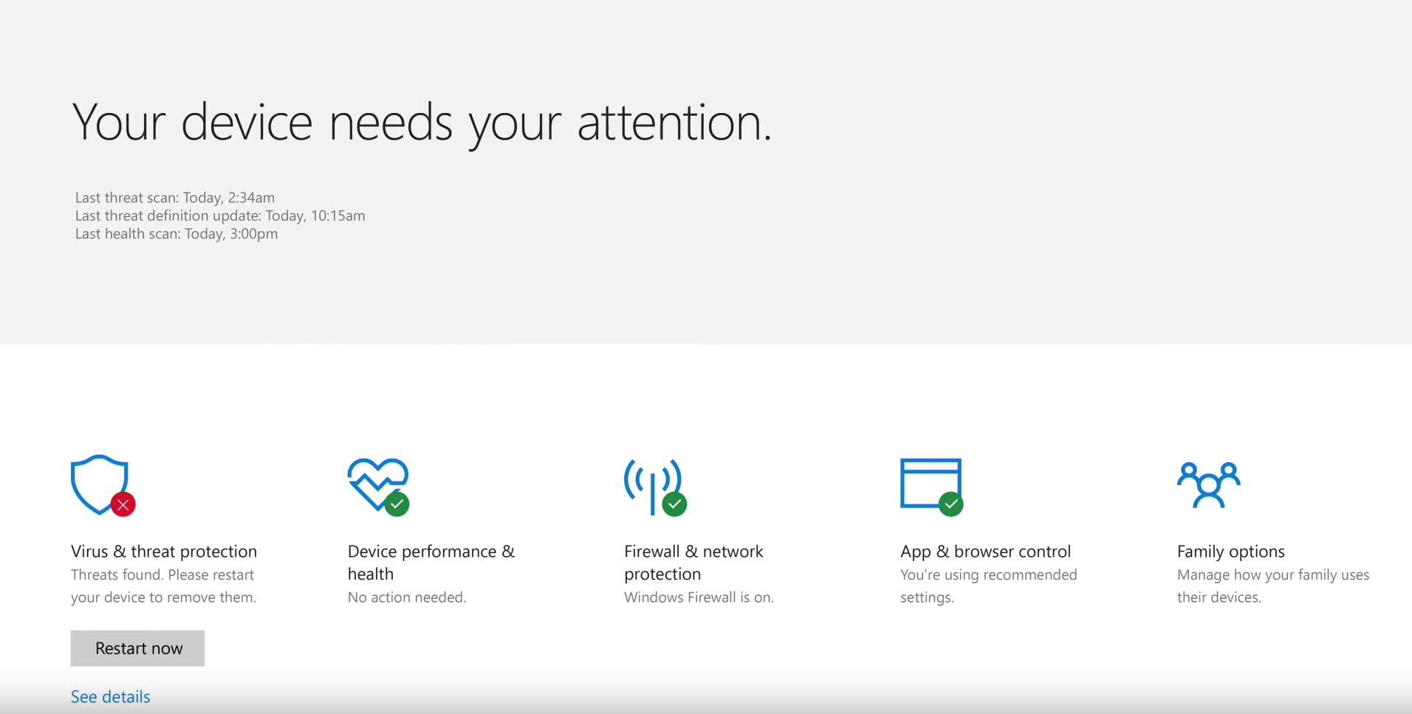Viewport: 1412px width, 714px height.
Task: Open the App & browser control window icon
Action: pyautogui.click(x=931, y=487)
